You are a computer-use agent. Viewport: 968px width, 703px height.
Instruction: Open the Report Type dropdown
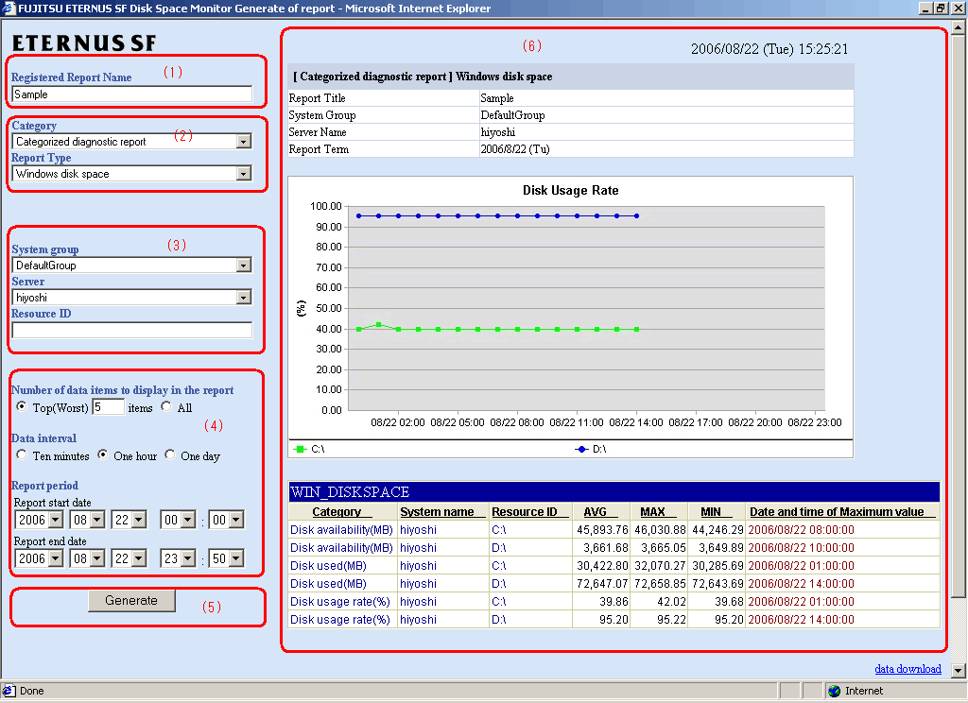pyautogui.click(x=244, y=174)
